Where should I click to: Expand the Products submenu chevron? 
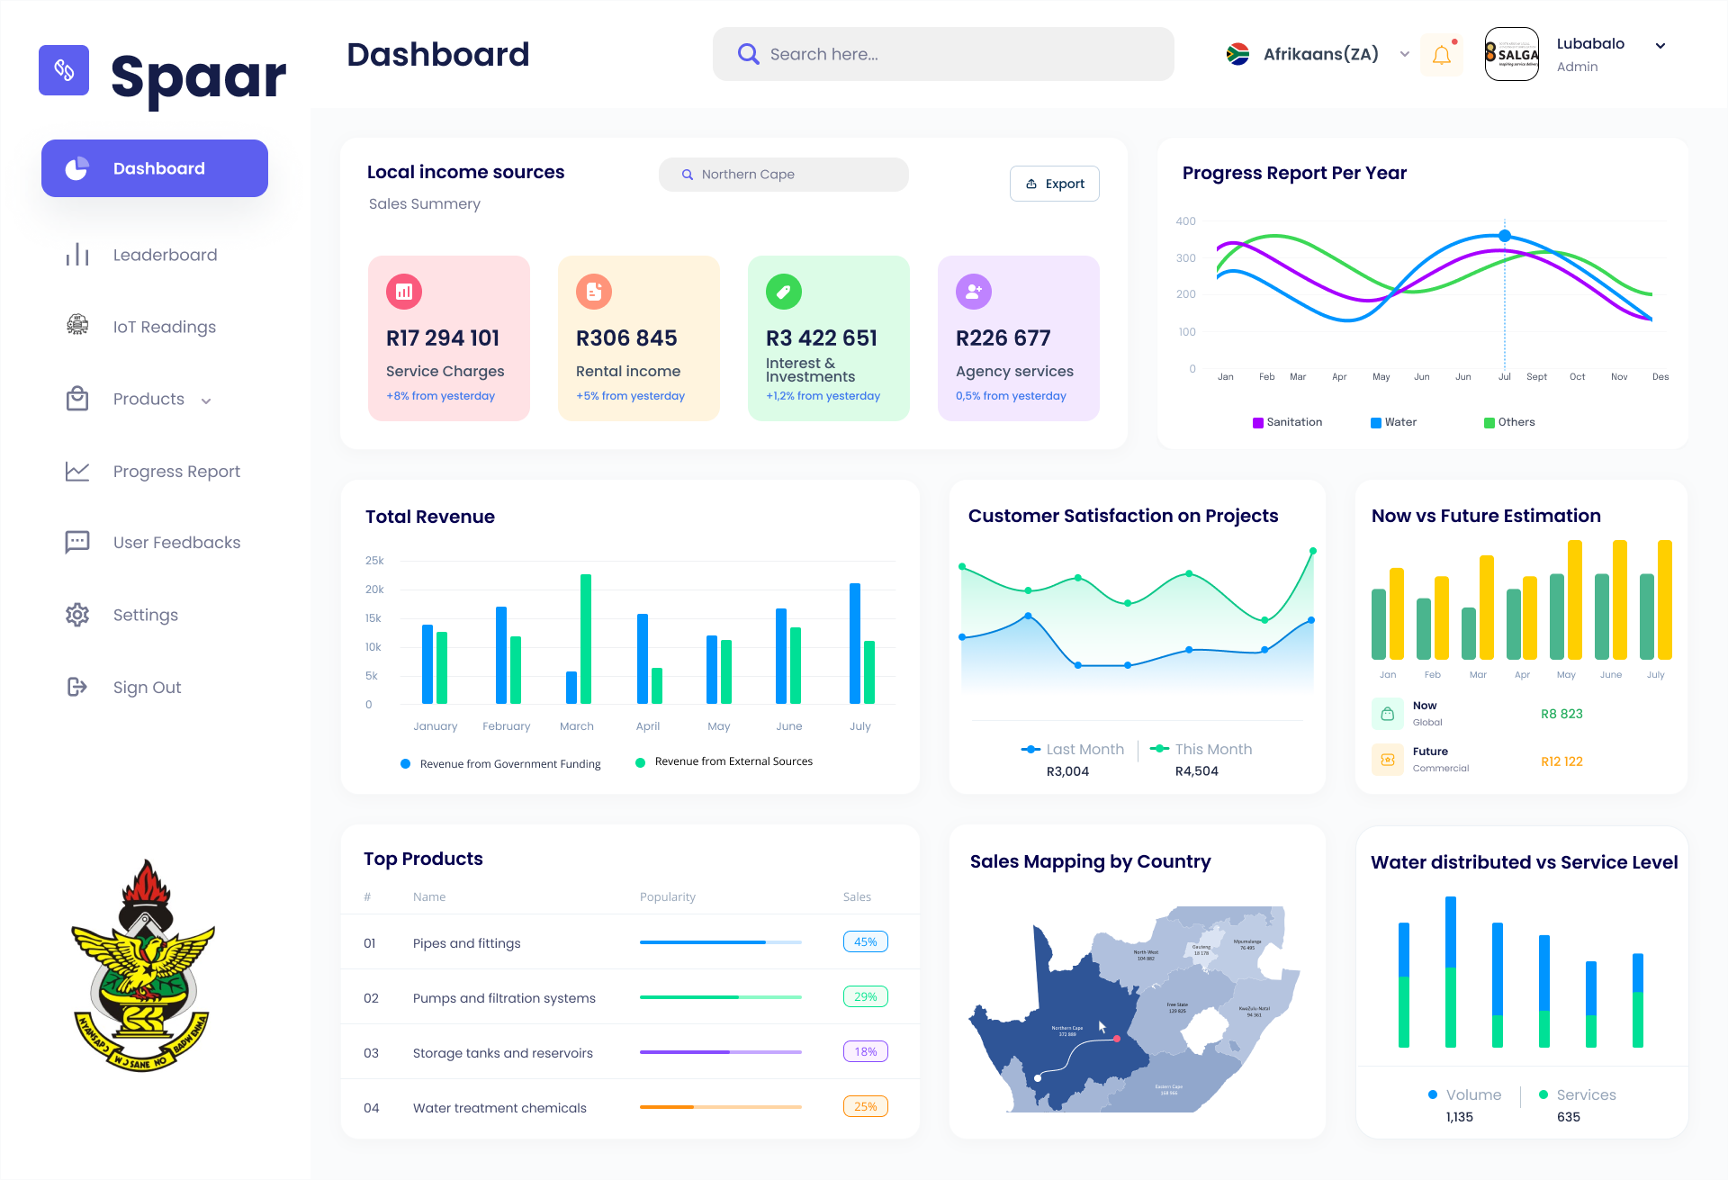click(x=206, y=401)
